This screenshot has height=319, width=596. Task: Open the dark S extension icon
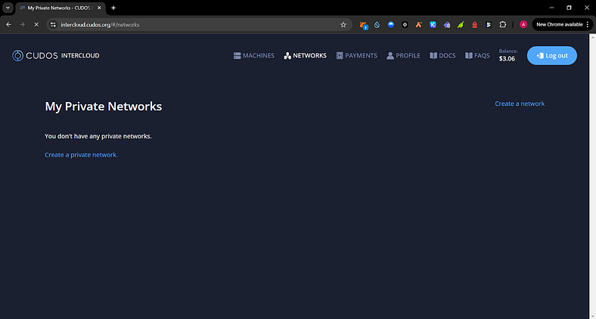[489, 25]
